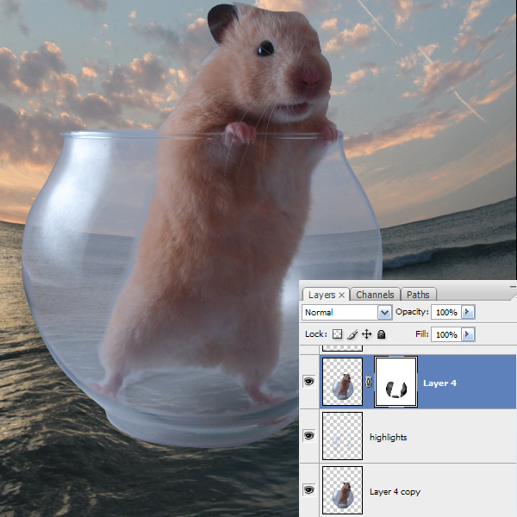The image size is (517, 517).
Task: Select the Layer 4 copy layer name
Action: coord(395,491)
